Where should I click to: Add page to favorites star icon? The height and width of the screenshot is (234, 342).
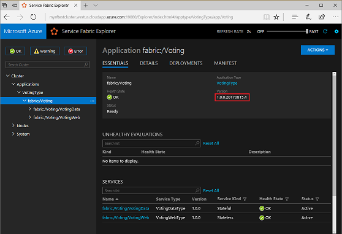click(x=276, y=17)
